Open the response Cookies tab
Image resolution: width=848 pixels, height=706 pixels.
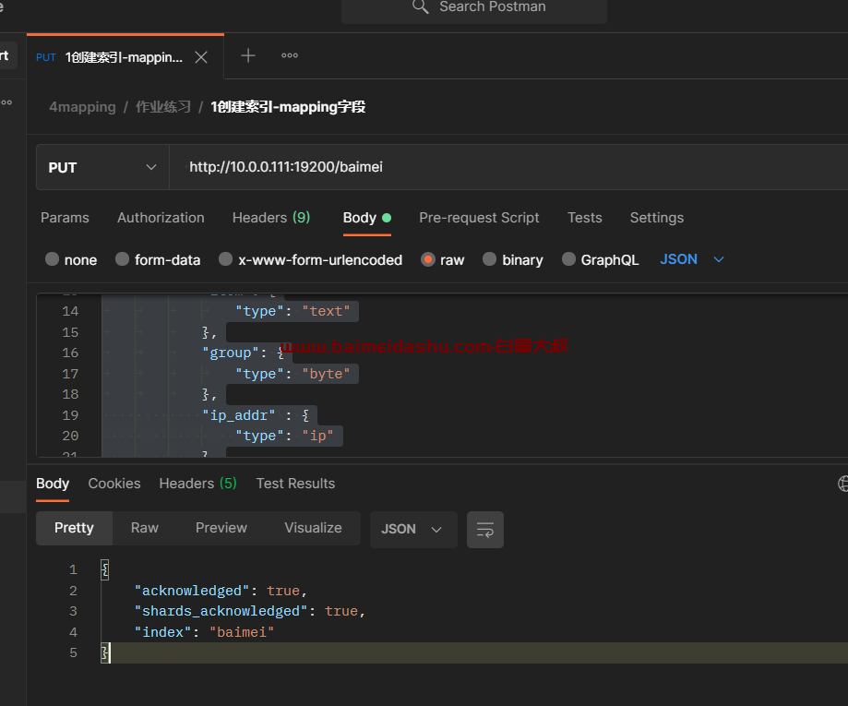114,483
